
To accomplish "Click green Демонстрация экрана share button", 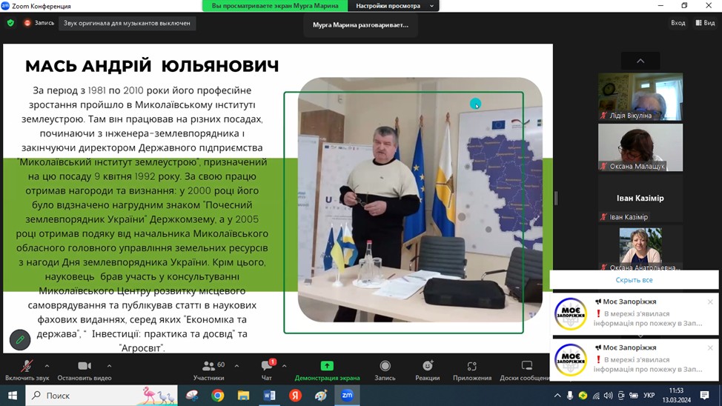I will [327, 371].
